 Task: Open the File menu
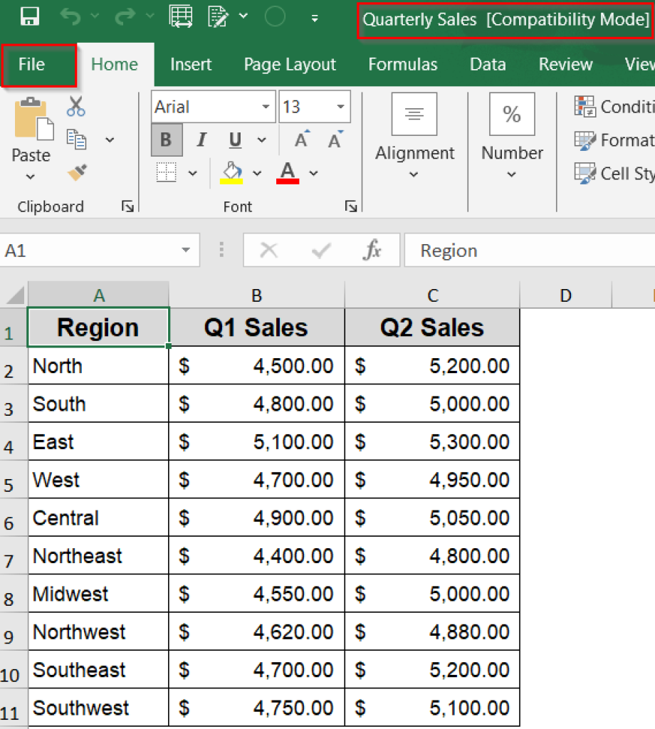[x=31, y=64]
